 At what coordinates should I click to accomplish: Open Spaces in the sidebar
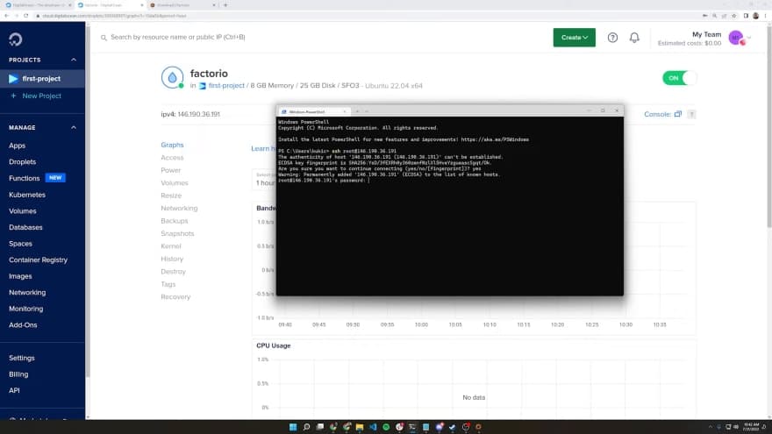(20, 244)
